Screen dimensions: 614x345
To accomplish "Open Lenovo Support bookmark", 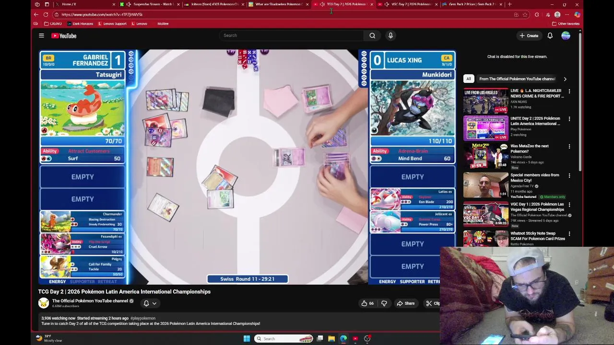I will click(112, 23).
